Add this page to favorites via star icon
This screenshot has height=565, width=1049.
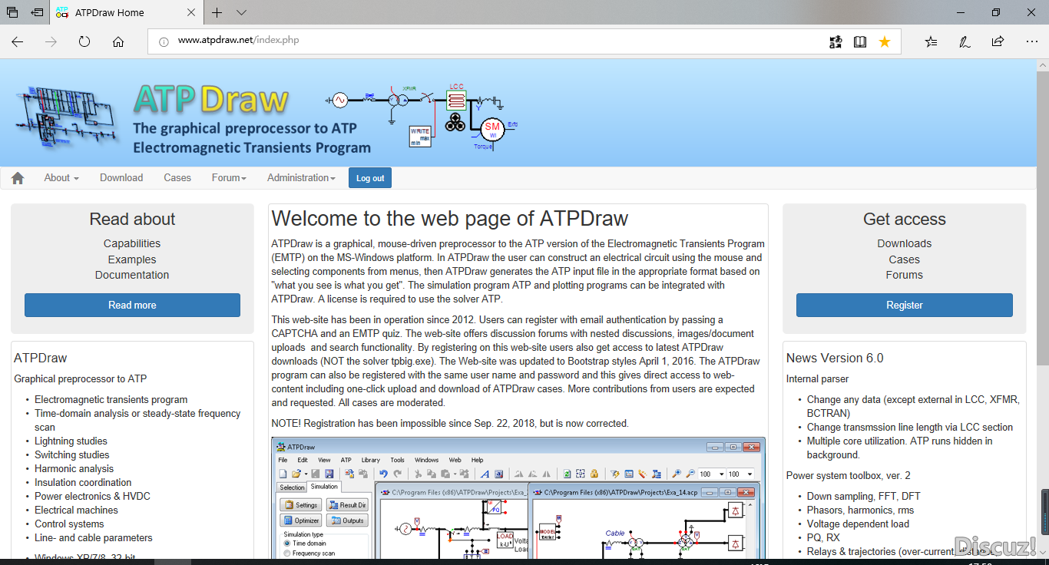[x=884, y=41]
